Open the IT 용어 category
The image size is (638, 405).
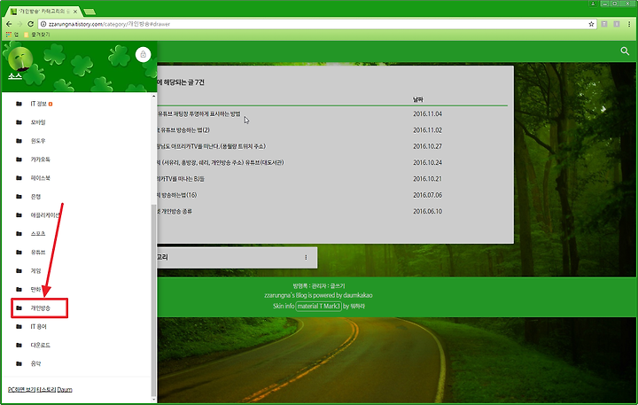click(x=39, y=326)
